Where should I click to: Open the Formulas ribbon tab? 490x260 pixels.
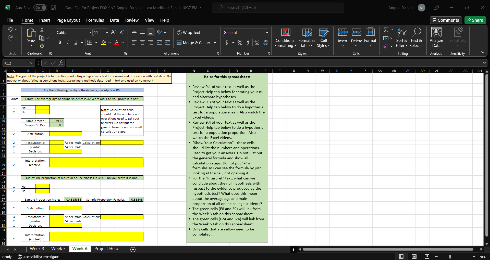coord(95,20)
